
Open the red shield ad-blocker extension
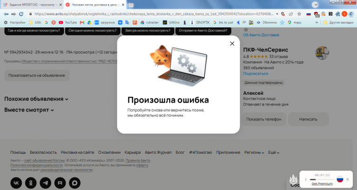click(x=316, y=14)
